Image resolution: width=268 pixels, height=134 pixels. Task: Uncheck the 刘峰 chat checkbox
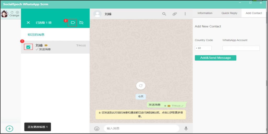pyautogui.click(x=28, y=47)
